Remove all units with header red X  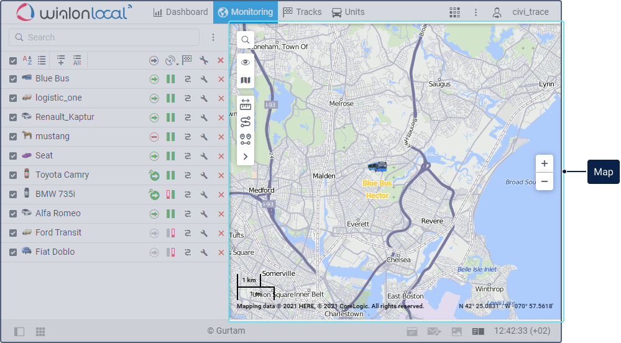pos(221,60)
